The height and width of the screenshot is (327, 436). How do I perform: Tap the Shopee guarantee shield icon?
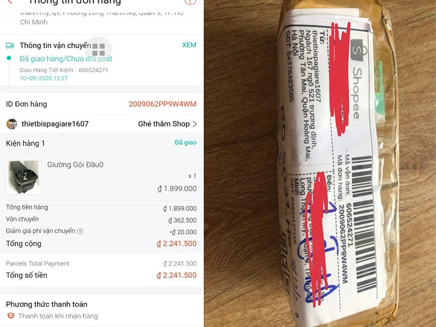10,316
